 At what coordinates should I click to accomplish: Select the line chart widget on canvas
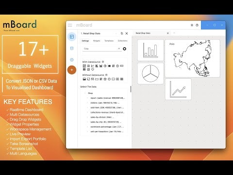[x=178, y=89]
